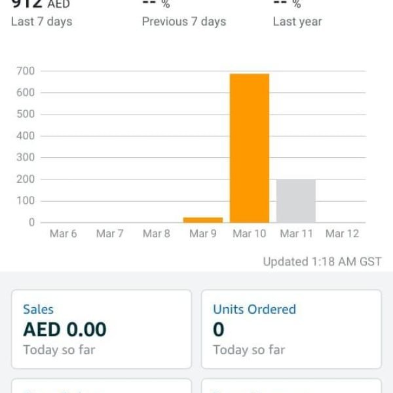Click the Mar 7 axis label
Screen dimensions: 393x393
click(x=110, y=234)
